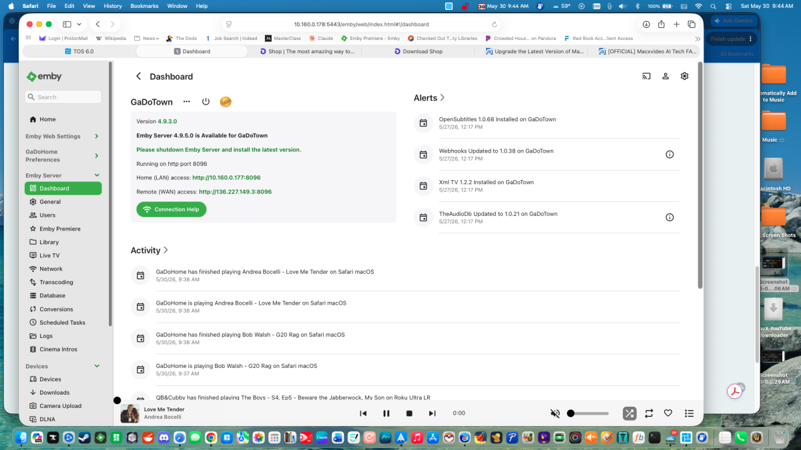
Task: Click the Andrea Bocelli album thumbnail
Action: (x=129, y=413)
